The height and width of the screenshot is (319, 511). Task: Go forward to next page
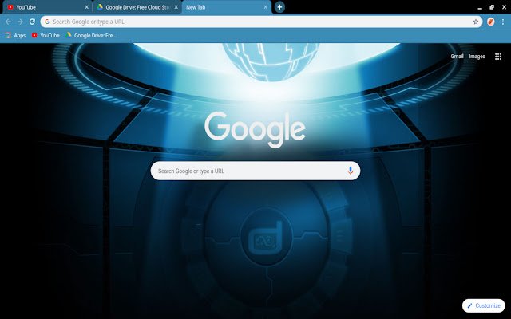pos(20,22)
